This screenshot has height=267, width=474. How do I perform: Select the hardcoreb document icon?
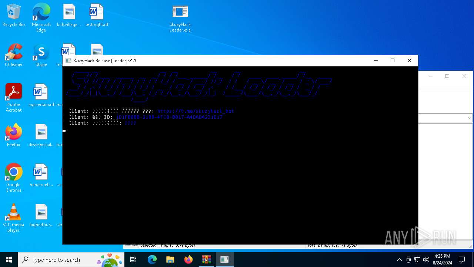(x=41, y=176)
